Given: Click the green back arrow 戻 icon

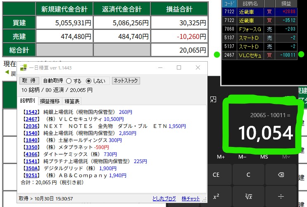Looking at the screenshot, I should 7,73.
